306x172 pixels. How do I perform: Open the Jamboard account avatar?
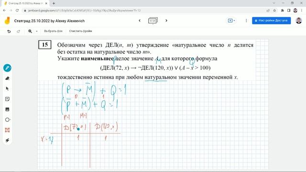[x=298, y=21]
